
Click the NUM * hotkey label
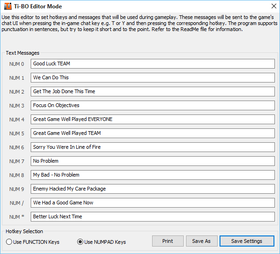(17, 217)
